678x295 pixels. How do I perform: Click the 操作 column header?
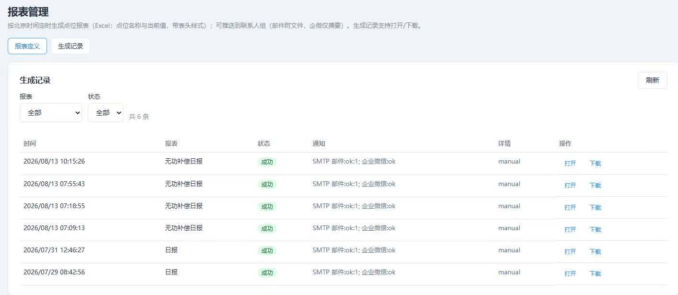click(x=565, y=143)
